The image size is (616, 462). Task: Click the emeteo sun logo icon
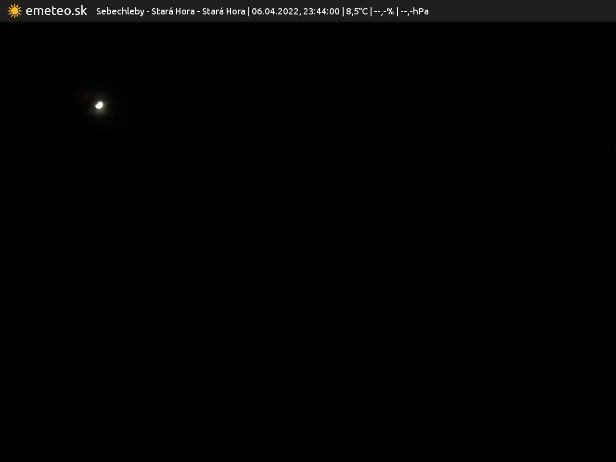pyautogui.click(x=14, y=11)
